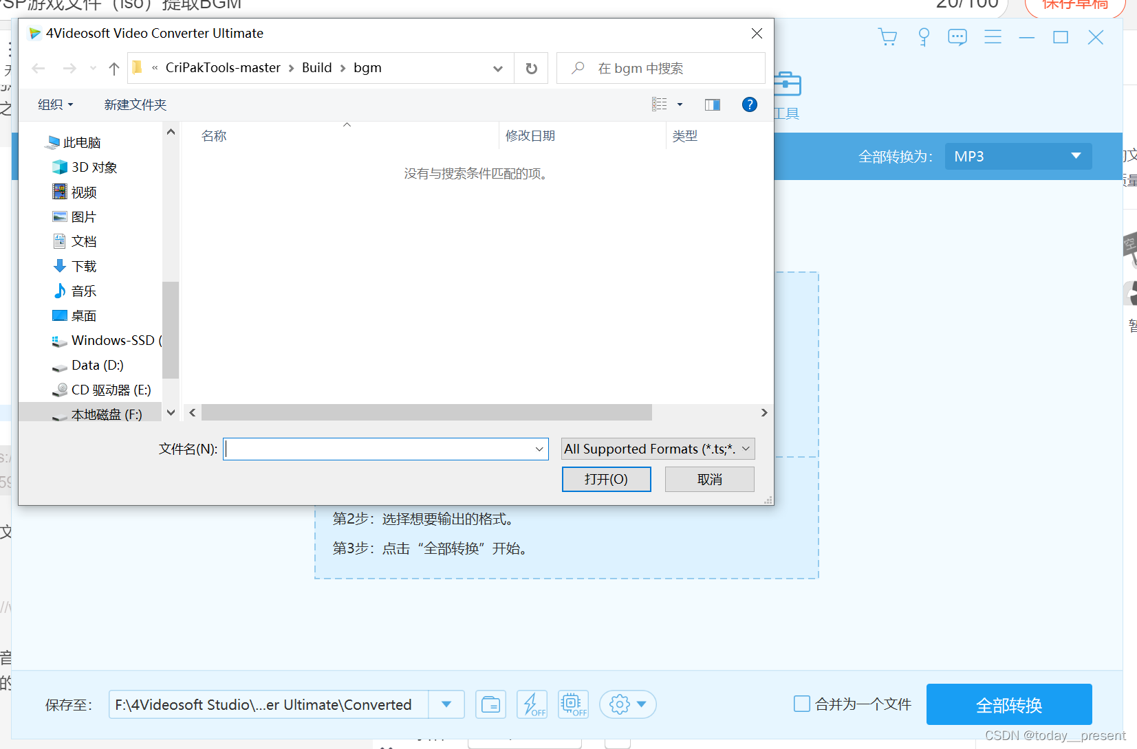This screenshot has width=1137, height=749.
Task: Open the view options dropdown arrow
Action: pyautogui.click(x=680, y=104)
